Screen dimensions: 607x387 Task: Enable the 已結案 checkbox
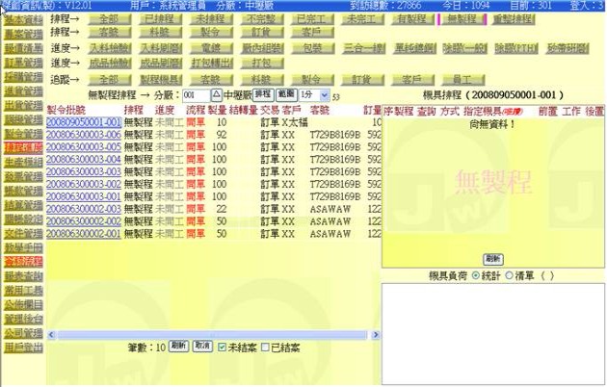tap(266, 345)
